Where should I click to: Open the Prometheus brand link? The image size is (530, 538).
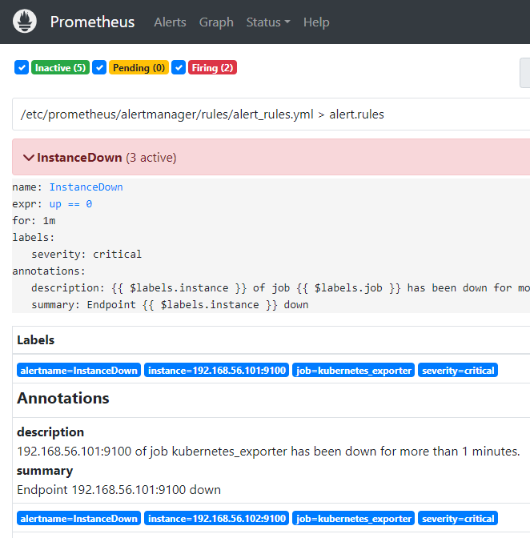click(92, 22)
